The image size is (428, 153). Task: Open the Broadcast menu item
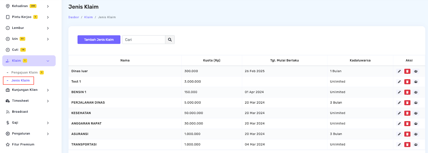pyautogui.click(x=20, y=112)
